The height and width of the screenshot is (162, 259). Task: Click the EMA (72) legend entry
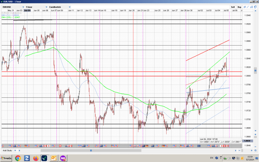point(10,15)
